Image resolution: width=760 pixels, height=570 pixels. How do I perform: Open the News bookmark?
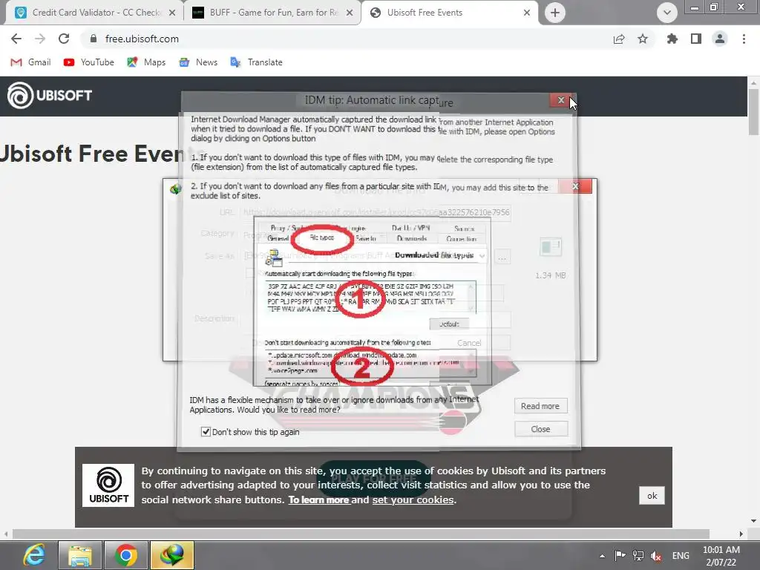coord(197,62)
